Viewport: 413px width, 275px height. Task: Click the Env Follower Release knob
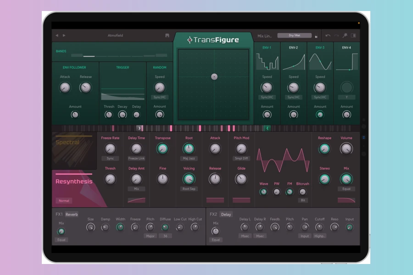click(x=86, y=88)
